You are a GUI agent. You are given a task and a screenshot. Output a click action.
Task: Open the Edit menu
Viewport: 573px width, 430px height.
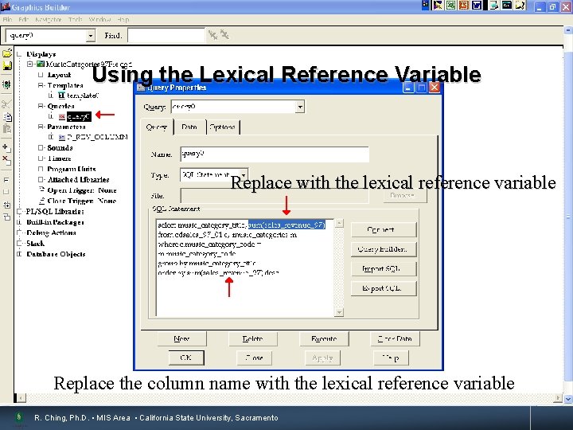coord(23,19)
